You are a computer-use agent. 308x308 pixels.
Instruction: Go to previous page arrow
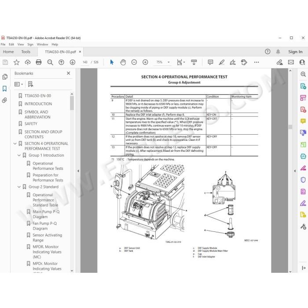point(61,62)
